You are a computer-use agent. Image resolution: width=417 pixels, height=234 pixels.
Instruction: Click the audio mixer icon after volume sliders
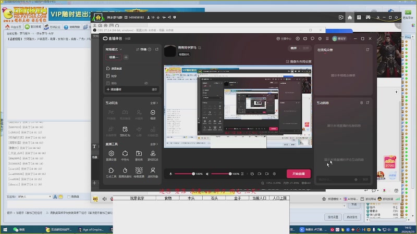(242, 174)
